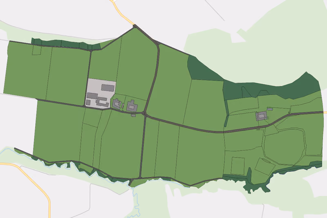The height and width of the screenshot is (218, 327).
Task: Click the eastern courtyard farmhouse building
Action: click(262, 116)
